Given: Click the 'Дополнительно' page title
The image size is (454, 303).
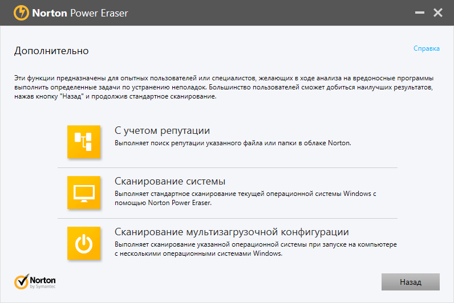Looking at the screenshot, I should (51, 51).
